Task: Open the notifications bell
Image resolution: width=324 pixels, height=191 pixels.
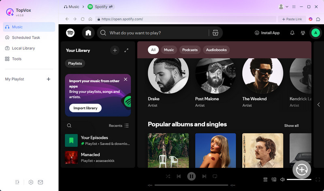Action: [x=292, y=33]
